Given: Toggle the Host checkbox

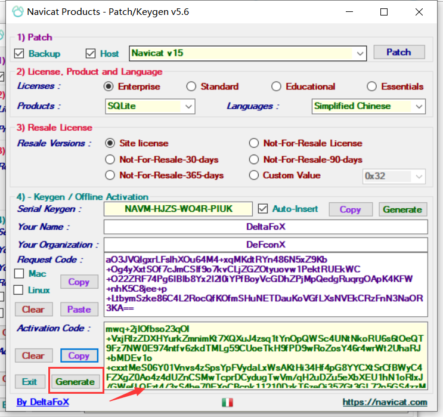Looking at the screenshot, I should click(91, 54).
